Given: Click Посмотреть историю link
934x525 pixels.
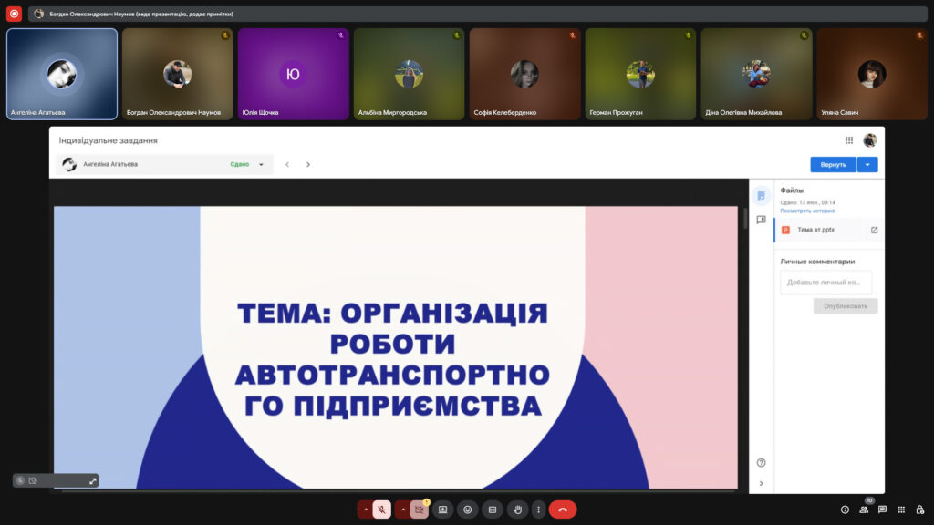Looking at the screenshot, I should pyautogui.click(x=808, y=211).
